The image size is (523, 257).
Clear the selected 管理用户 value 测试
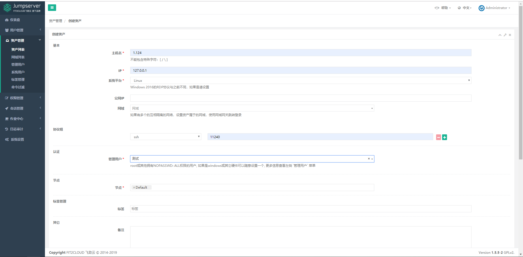tap(369, 159)
